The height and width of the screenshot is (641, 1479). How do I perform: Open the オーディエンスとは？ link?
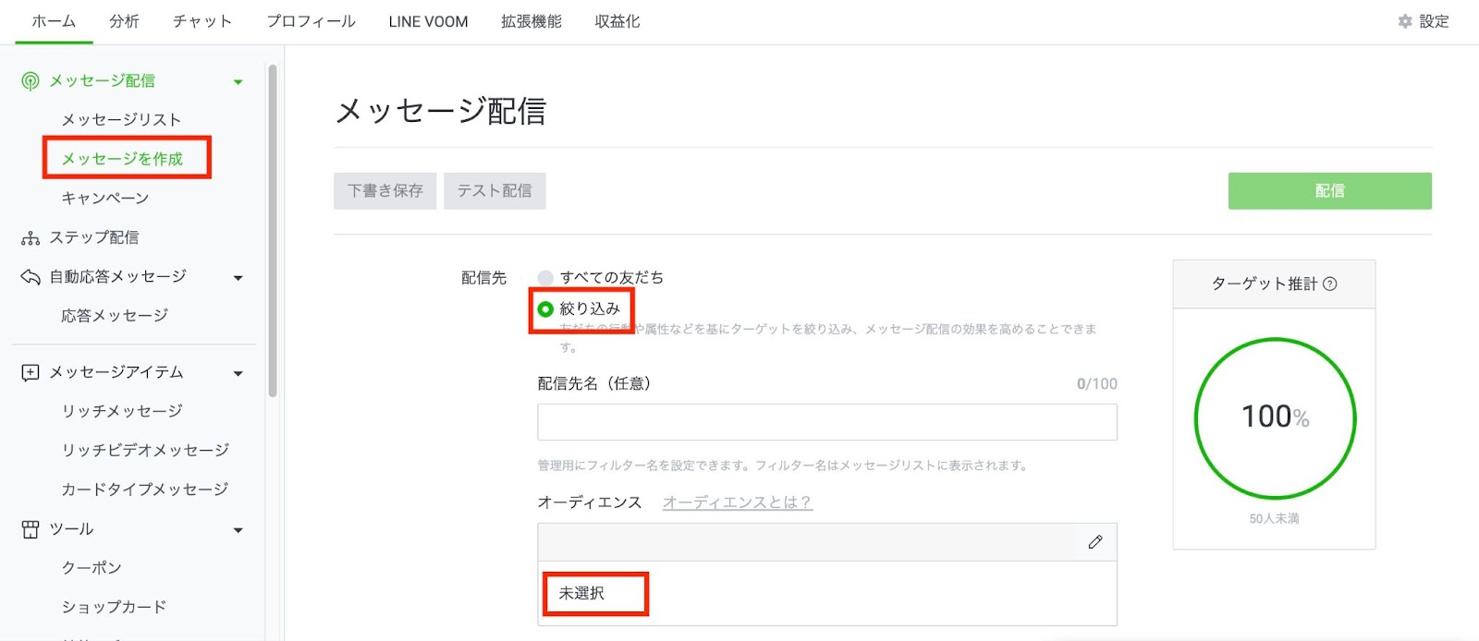738,502
